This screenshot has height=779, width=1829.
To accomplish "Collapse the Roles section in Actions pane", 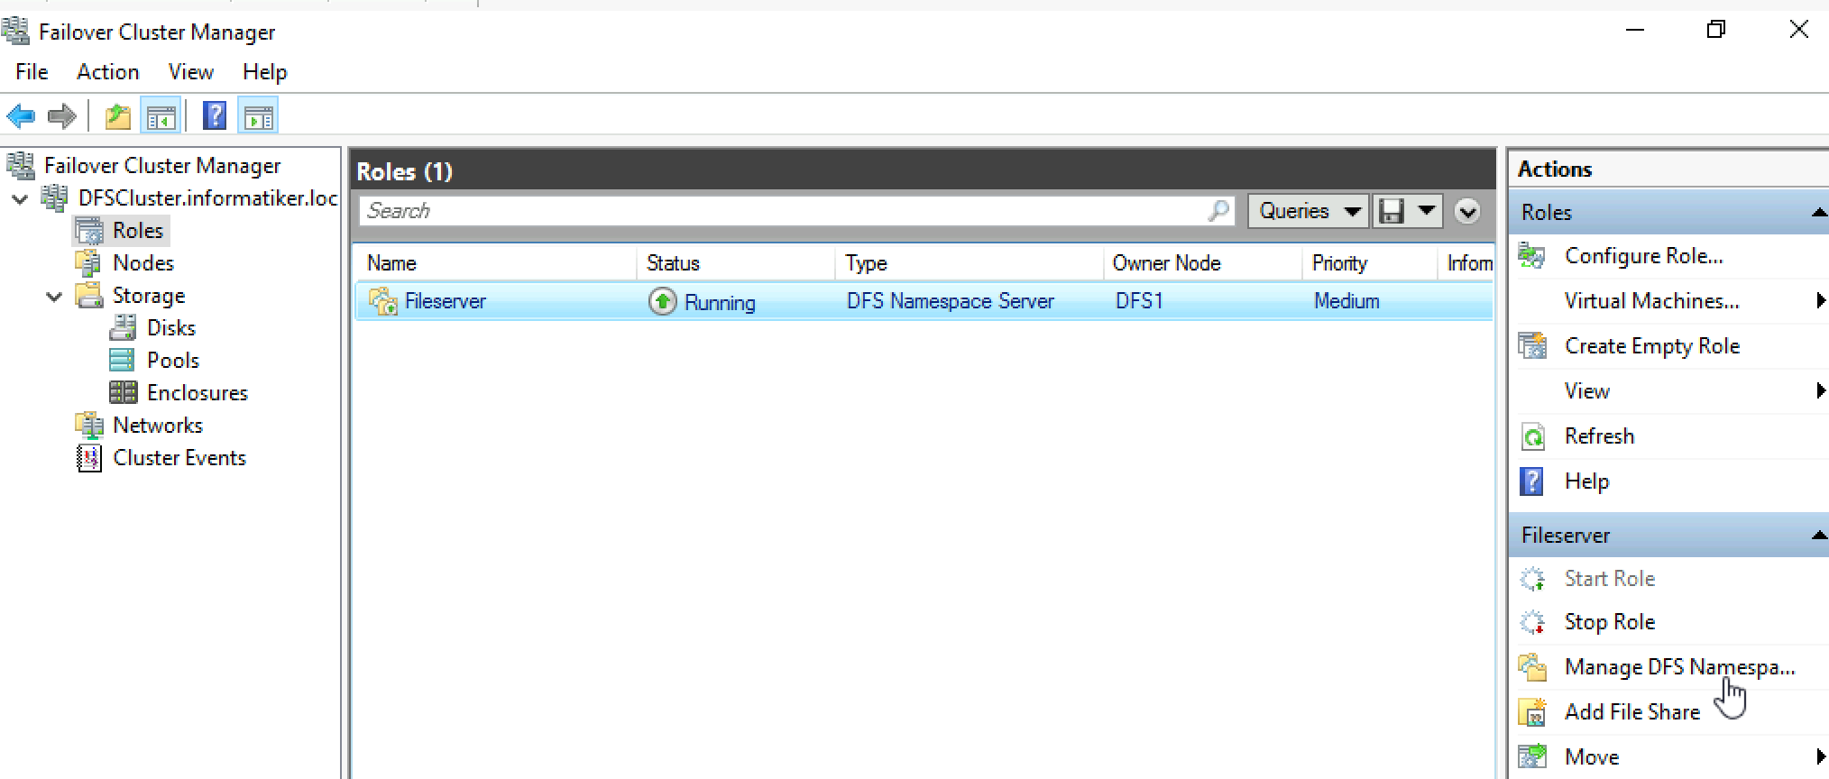I will [1818, 213].
